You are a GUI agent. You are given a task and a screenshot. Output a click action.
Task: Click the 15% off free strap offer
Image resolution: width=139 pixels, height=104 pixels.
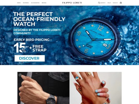(30, 48)
